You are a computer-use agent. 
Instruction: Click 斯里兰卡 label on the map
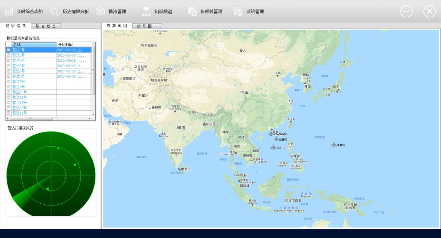[x=184, y=169]
